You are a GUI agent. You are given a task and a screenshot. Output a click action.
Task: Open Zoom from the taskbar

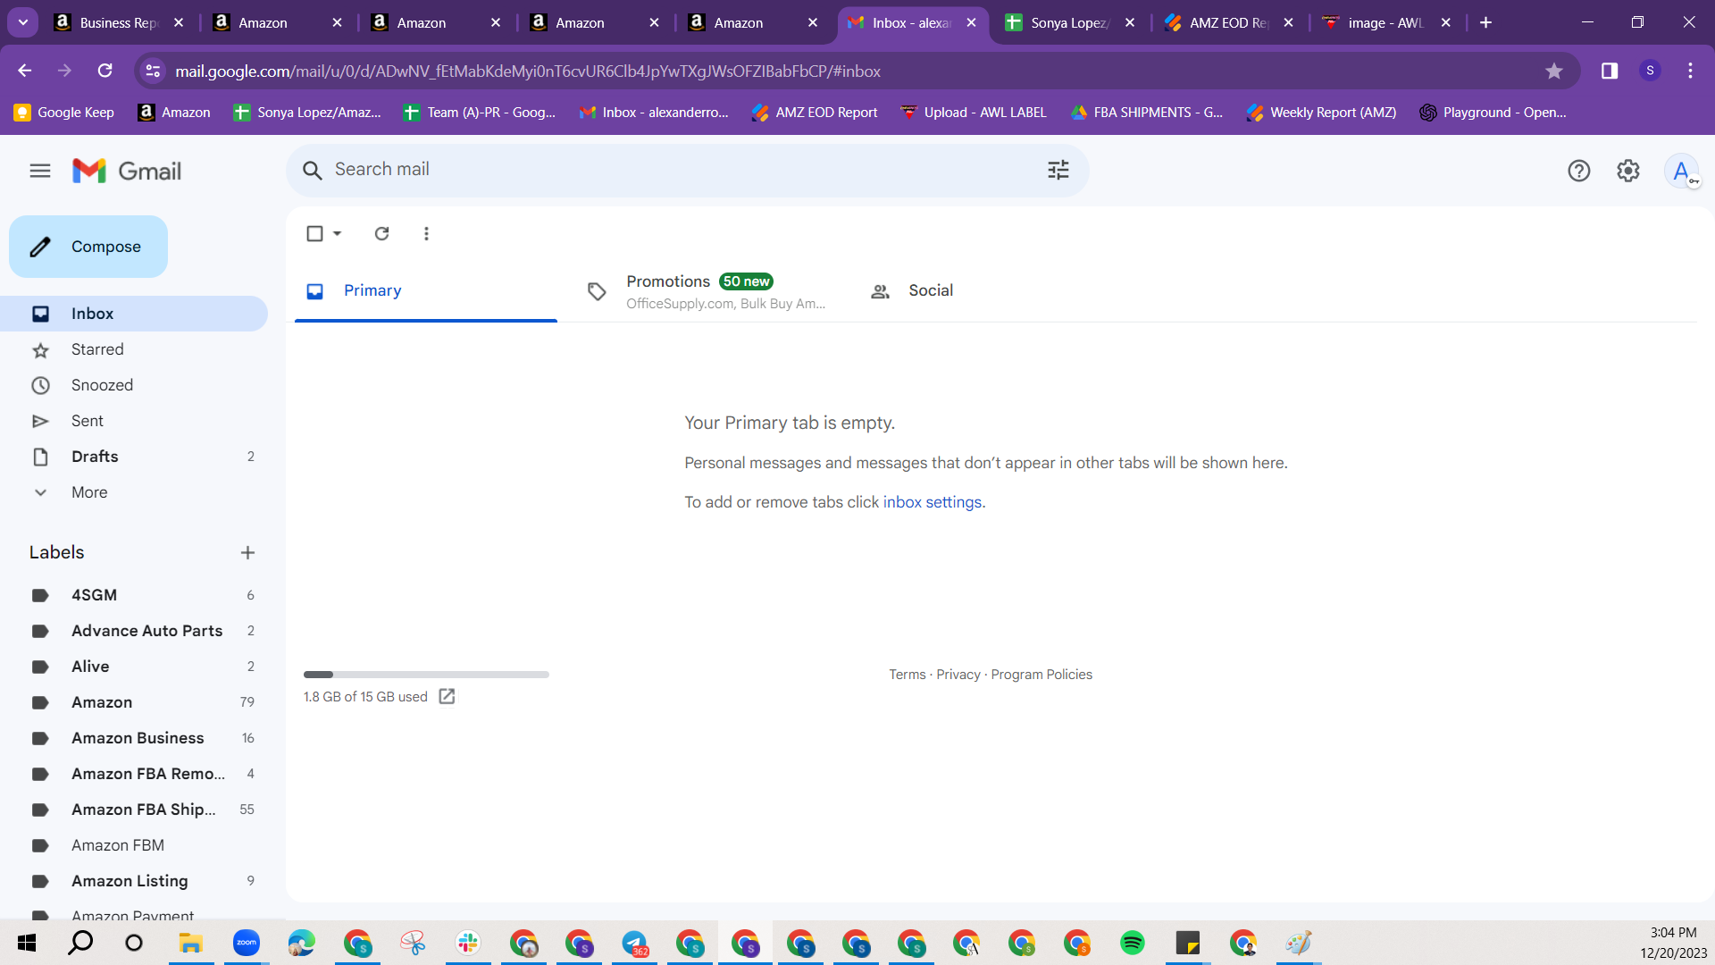coord(246,943)
